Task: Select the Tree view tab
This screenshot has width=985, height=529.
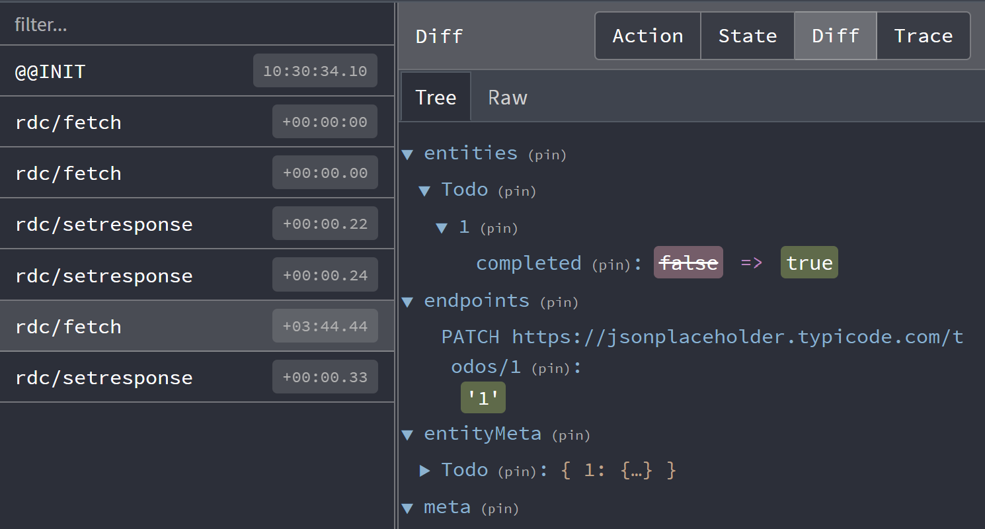Action: (x=436, y=97)
